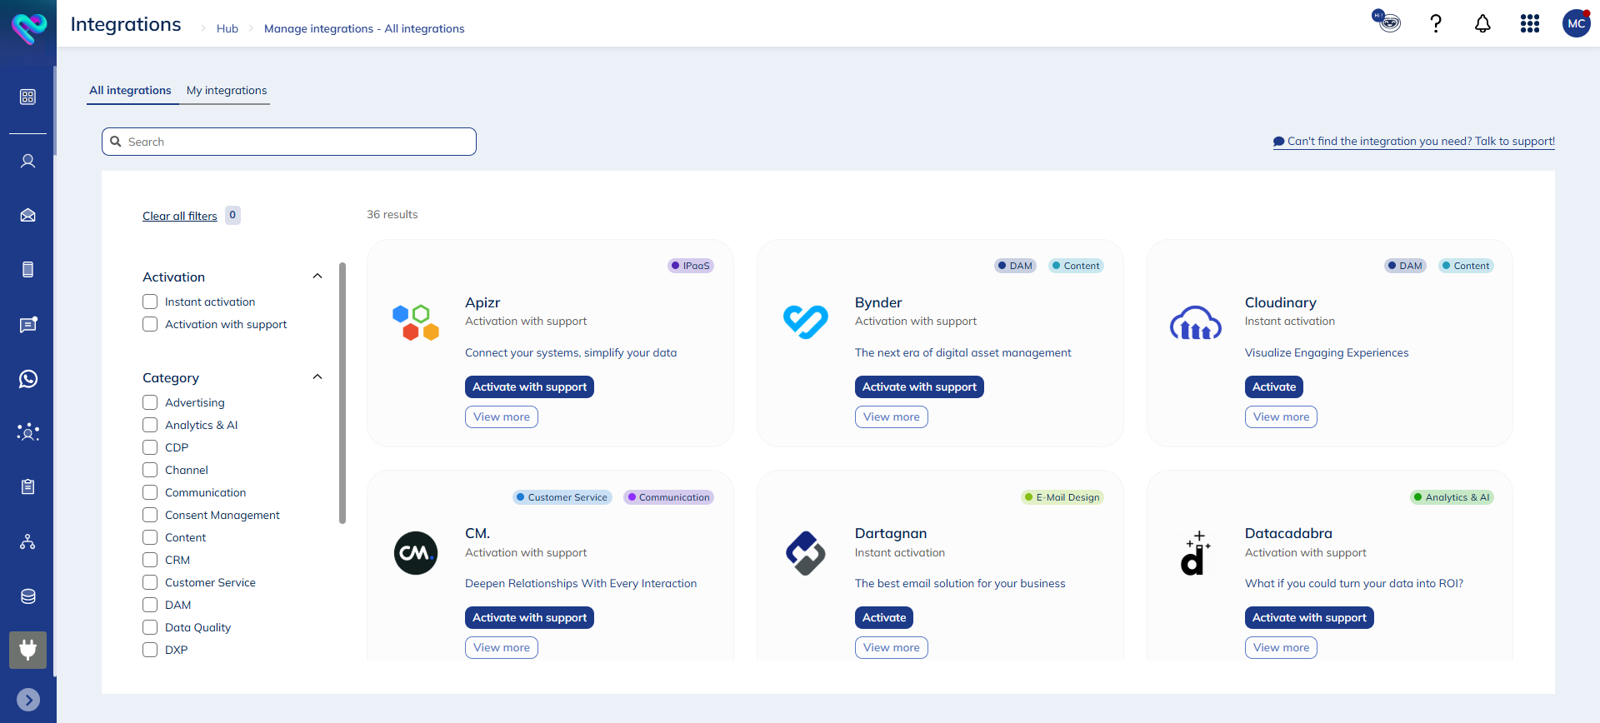Activate the Cloudinary integration
Viewport: 1600px width, 723px height.
(1273, 386)
